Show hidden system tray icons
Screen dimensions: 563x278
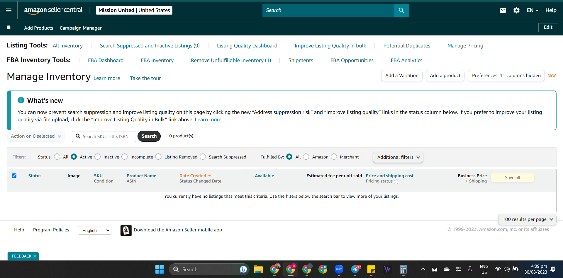click(423, 269)
